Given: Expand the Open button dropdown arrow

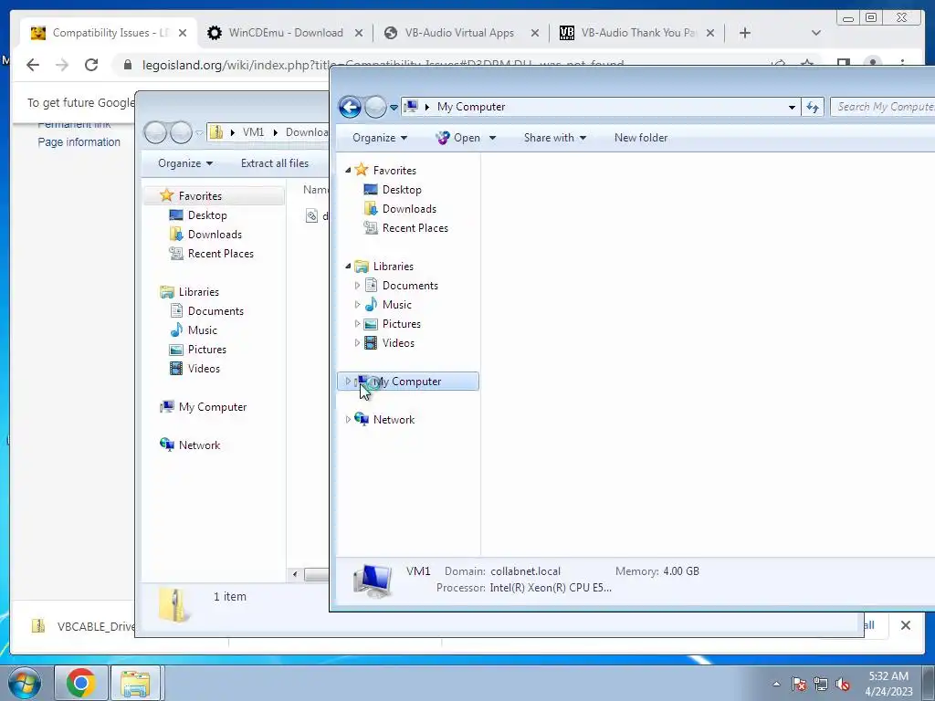Looking at the screenshot, I should [492, 138].
